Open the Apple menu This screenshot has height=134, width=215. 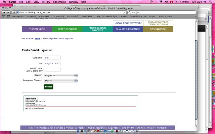pyautogui.click(x=4, y=2)
